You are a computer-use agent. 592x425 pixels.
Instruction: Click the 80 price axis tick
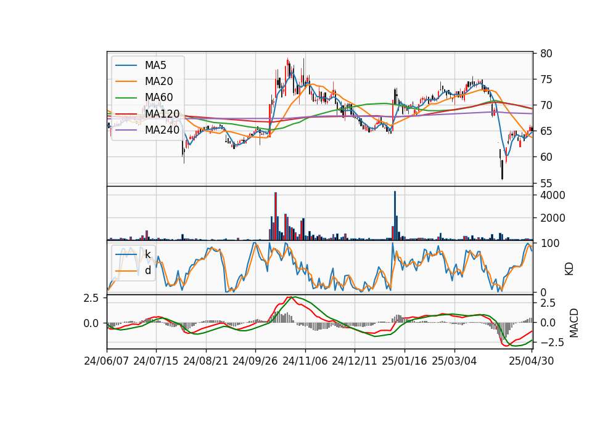(x=546, y=54)
